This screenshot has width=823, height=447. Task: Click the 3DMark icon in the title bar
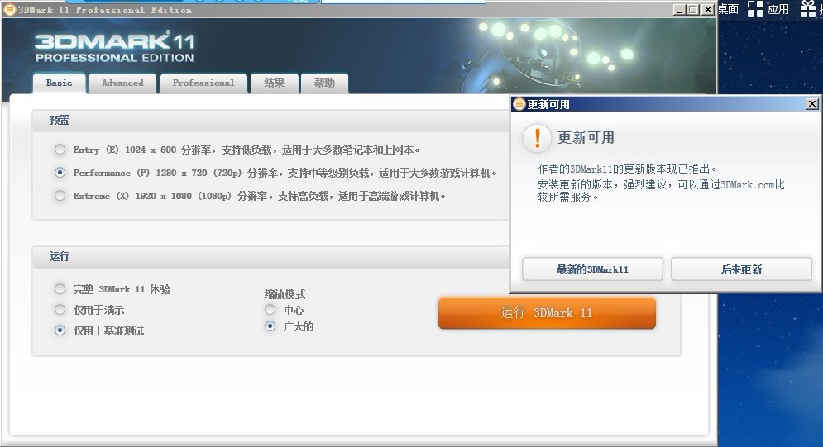pyautogui.click(x=9, y=10)
